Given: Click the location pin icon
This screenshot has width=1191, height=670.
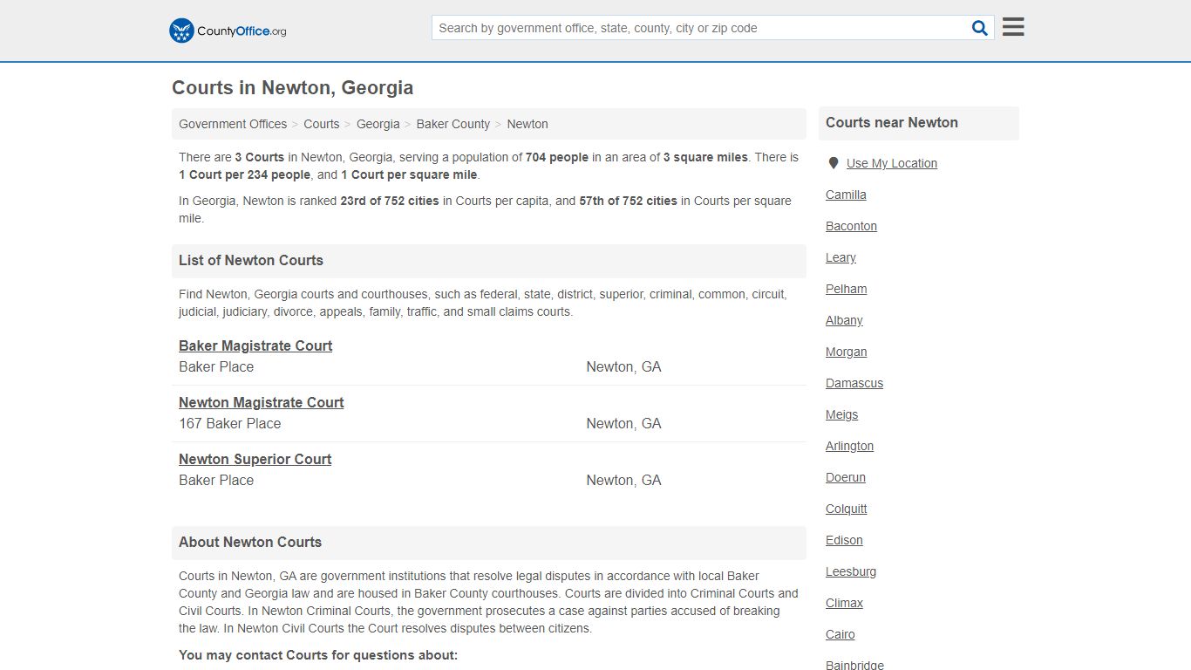Looking at the screenshot, I should point(834,163).
